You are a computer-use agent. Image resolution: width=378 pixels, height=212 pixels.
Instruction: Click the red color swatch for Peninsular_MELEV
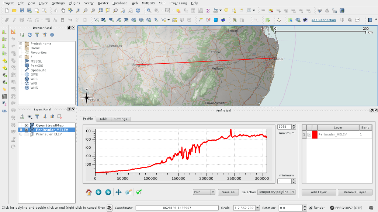tap(315, 135)
